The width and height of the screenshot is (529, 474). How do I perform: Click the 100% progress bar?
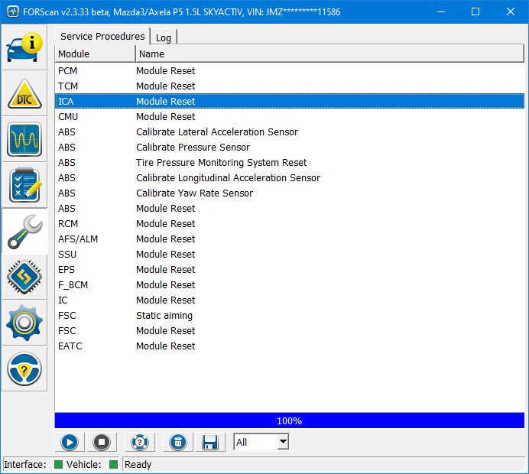tap(290, 420)
